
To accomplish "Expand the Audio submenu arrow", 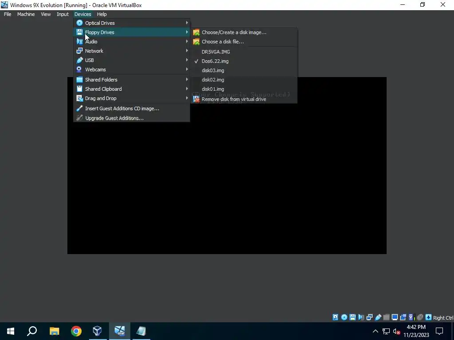I will click(187, 41).
